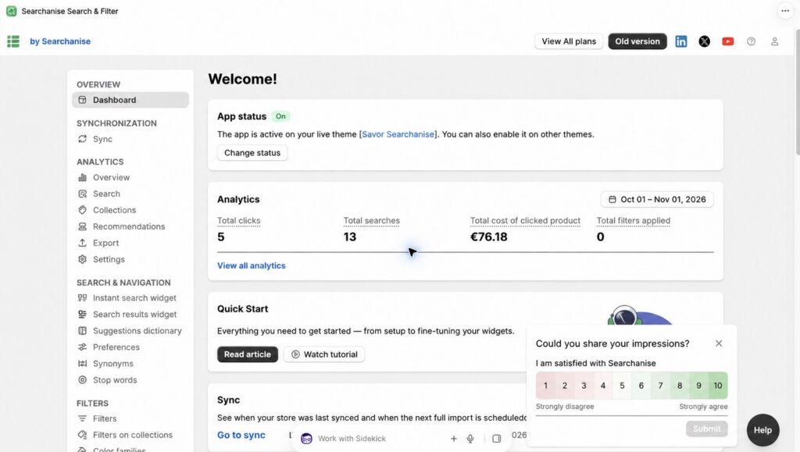Click the microphone icon in Sidekick bar
The width and height of the screenshot is (800, 452).
(x=470, y=438)
